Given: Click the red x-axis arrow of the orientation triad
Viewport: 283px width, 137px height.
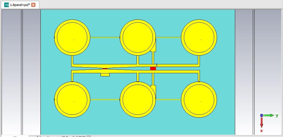Looking at the screenshot, I should 262,122.
